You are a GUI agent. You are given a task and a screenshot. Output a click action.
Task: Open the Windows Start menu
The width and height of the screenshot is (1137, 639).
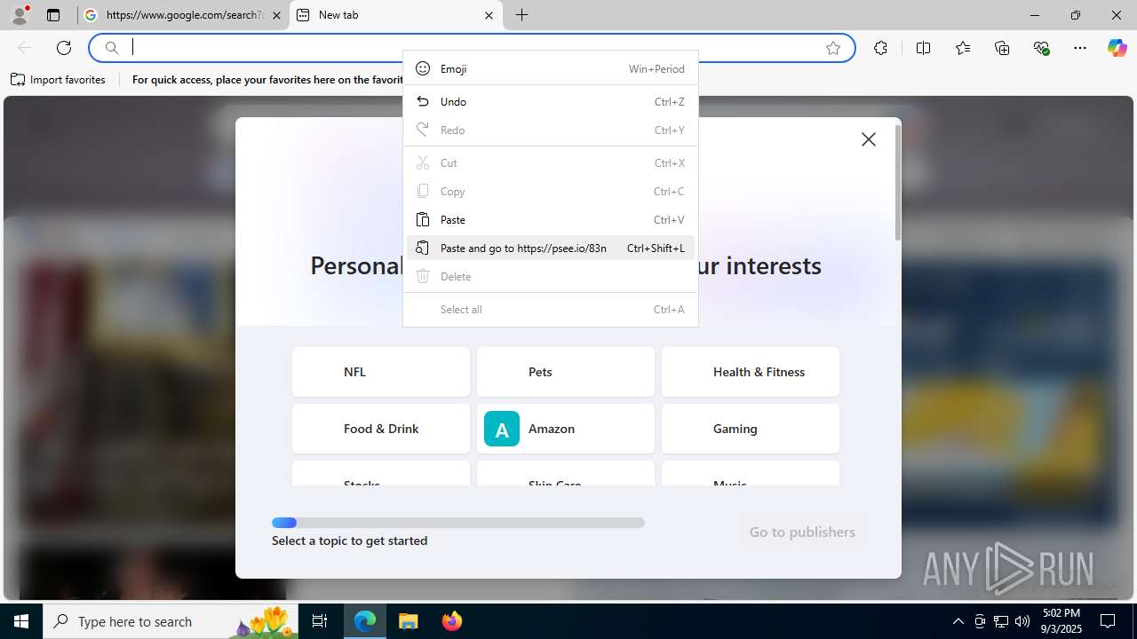pos(21,621)
